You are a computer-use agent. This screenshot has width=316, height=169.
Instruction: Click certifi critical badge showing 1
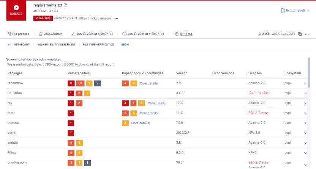pyautogui.click(x=71, y=133)
